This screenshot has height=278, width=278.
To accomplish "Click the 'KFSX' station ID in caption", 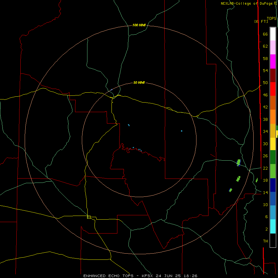I will tap(147, 276).
